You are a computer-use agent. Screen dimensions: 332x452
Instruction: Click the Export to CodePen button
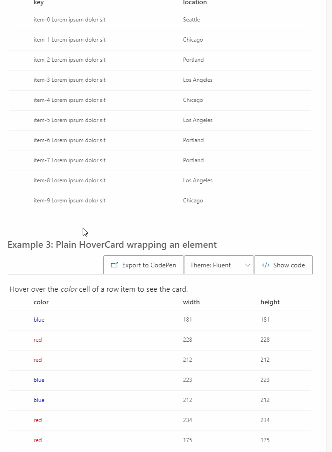pos(143,265)
